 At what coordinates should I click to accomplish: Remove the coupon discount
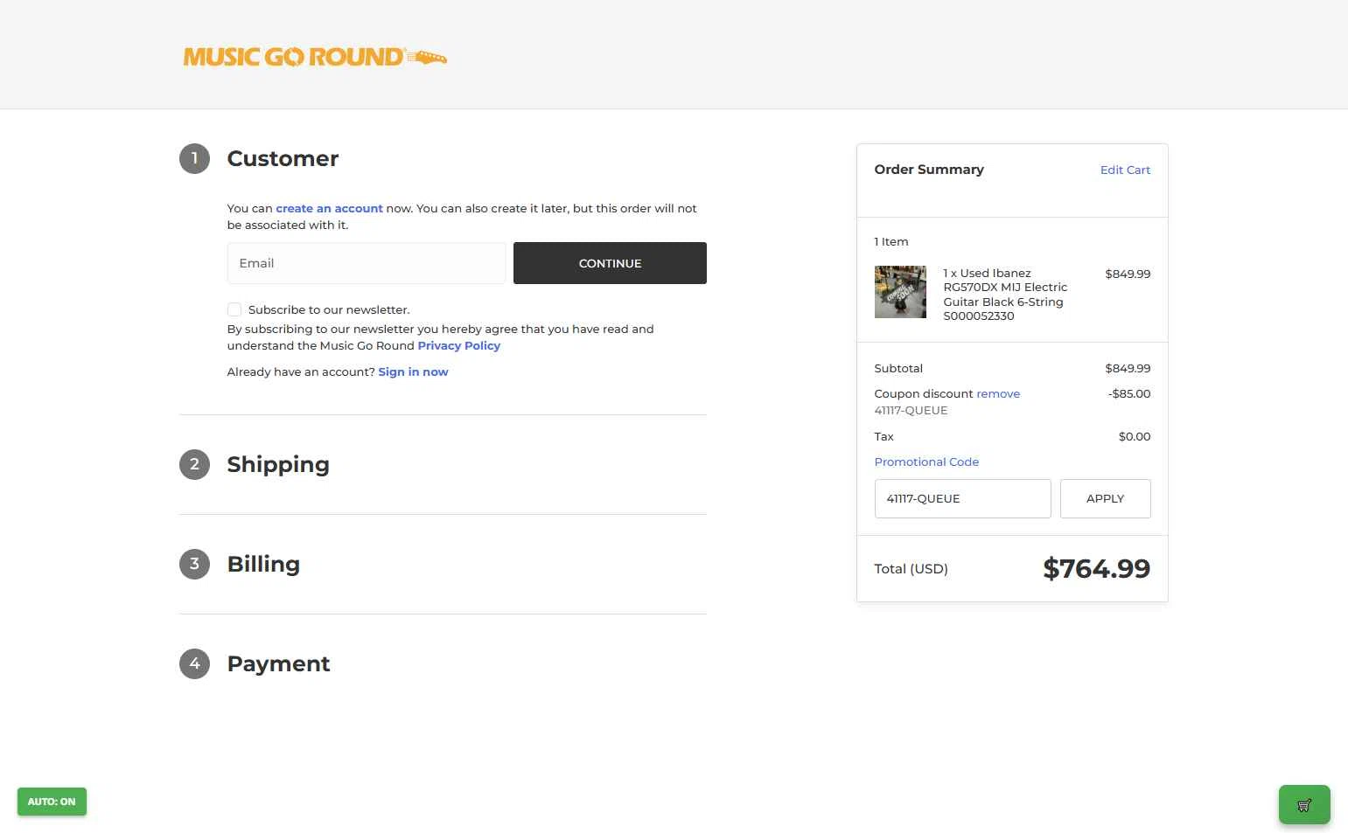point(998,393)
